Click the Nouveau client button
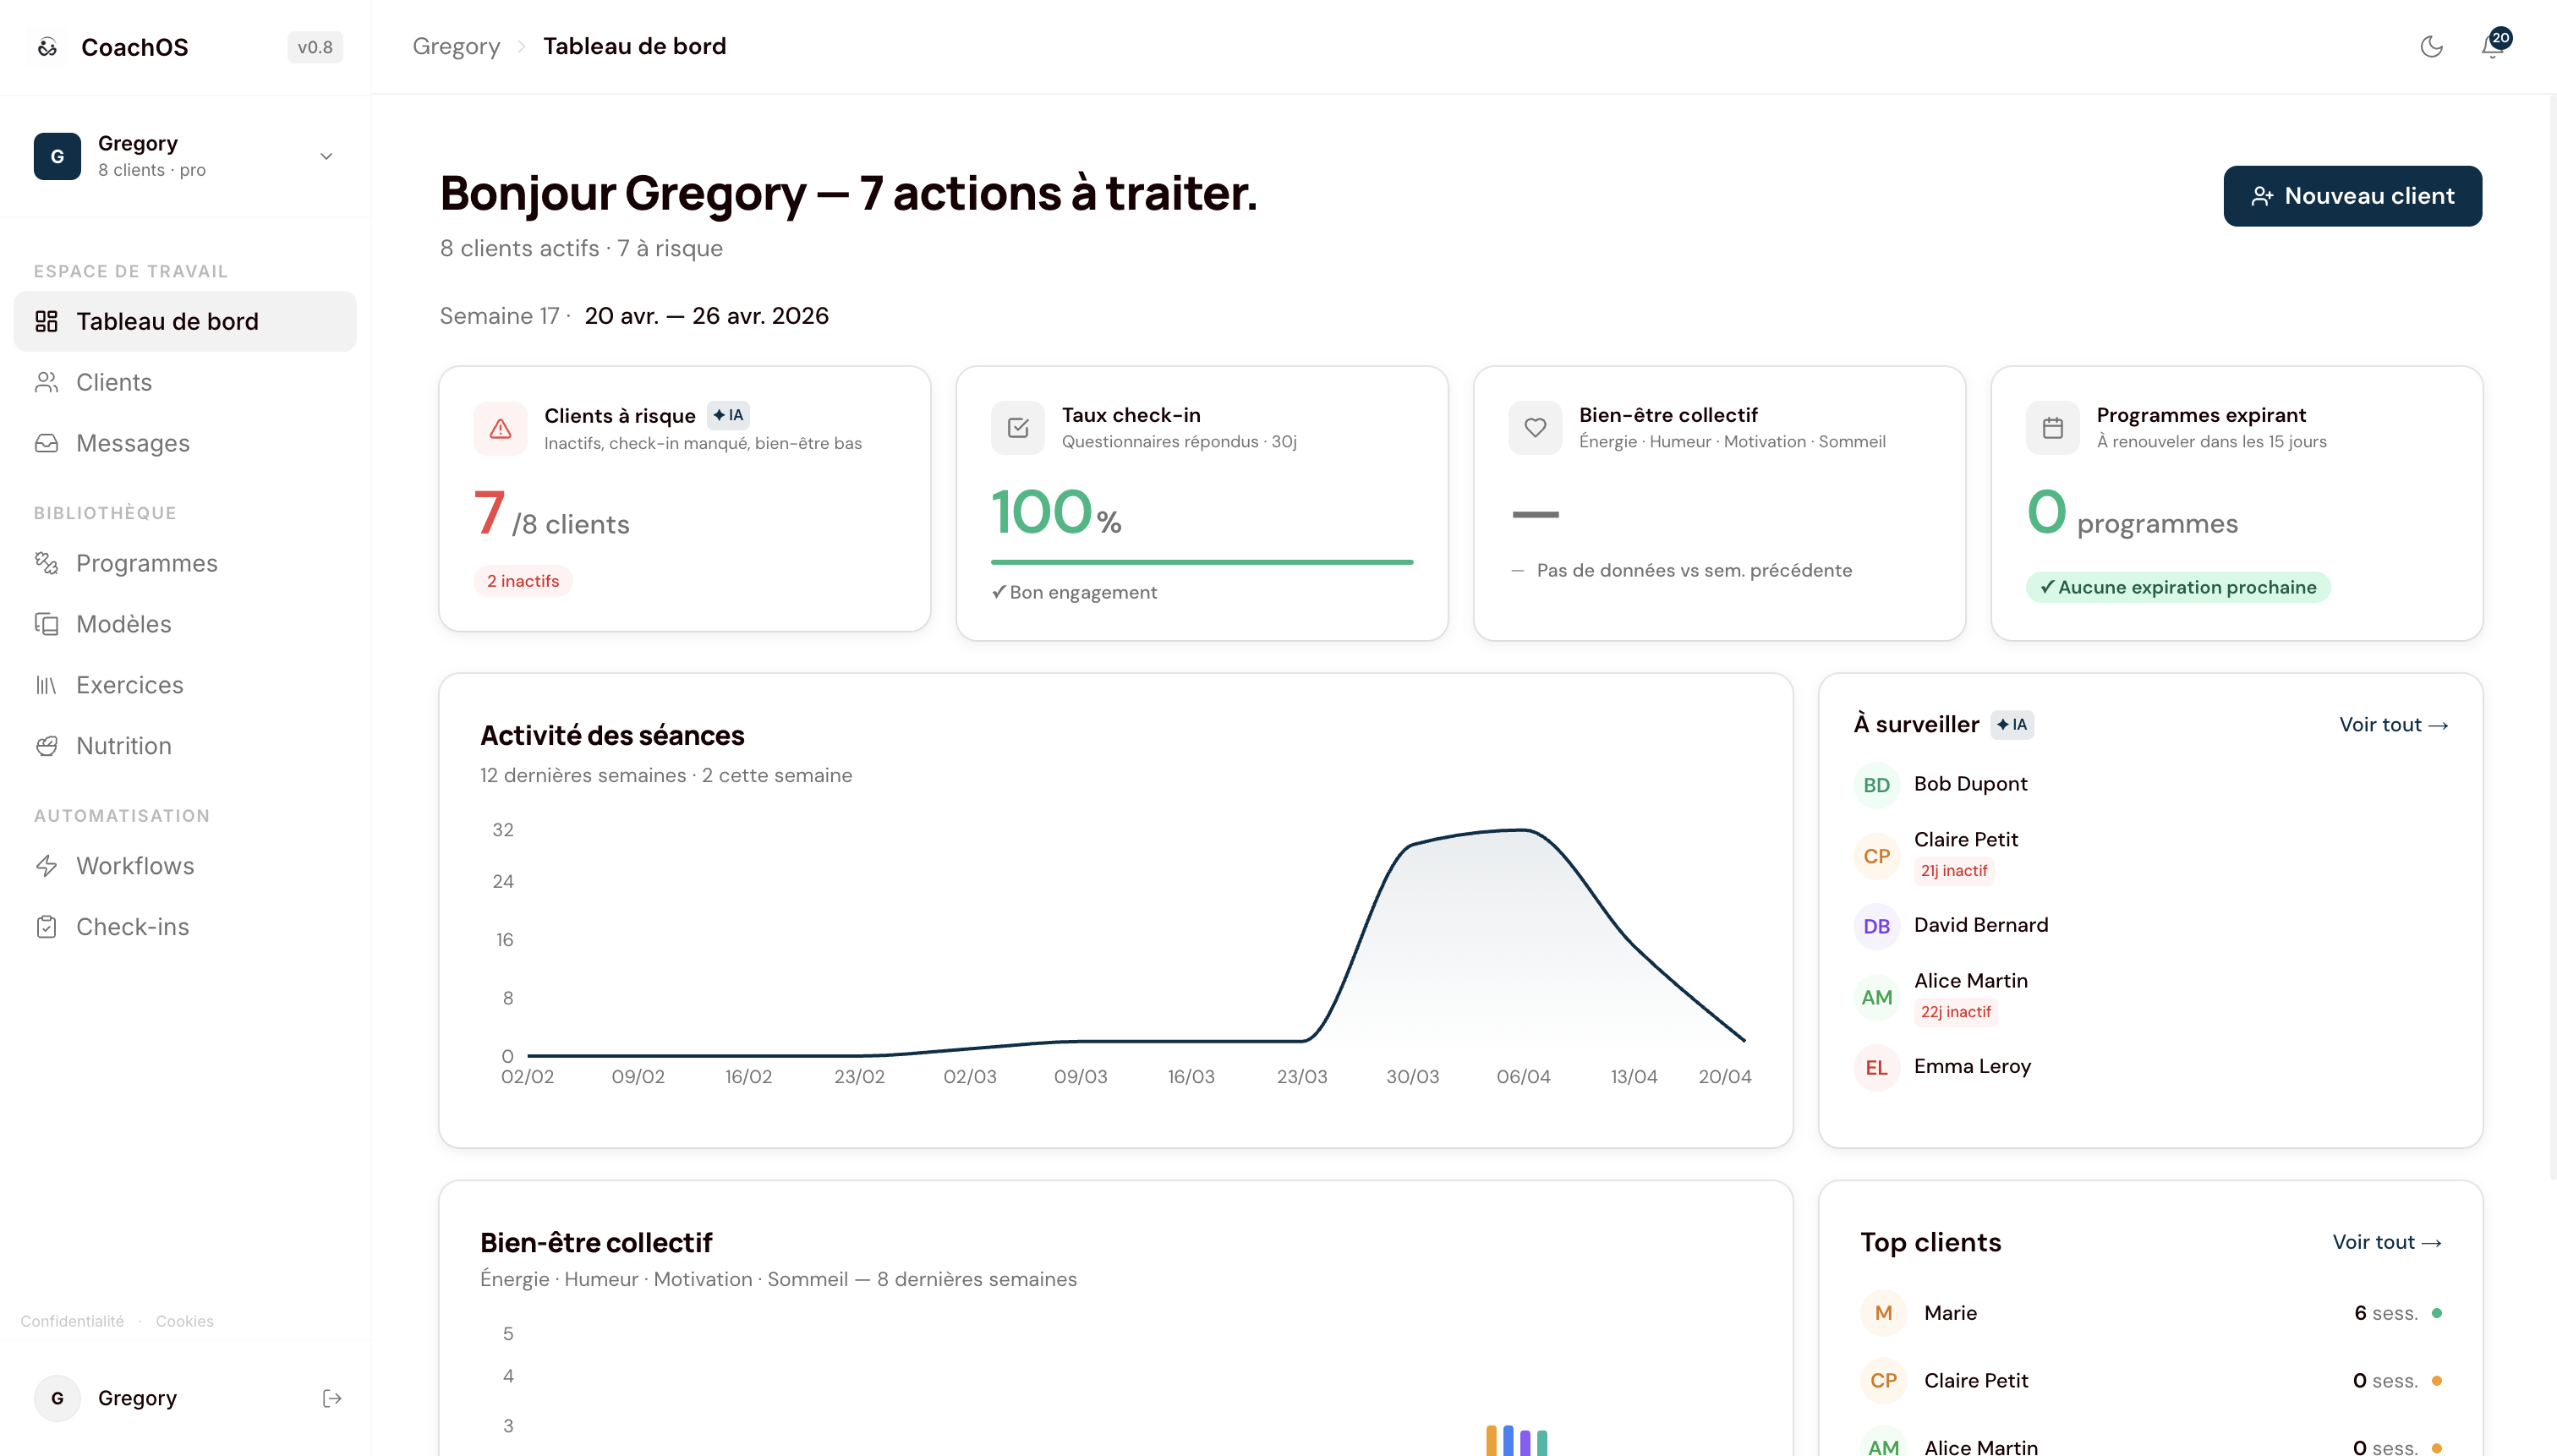 pyautogui.click(x=2352, y=196)
